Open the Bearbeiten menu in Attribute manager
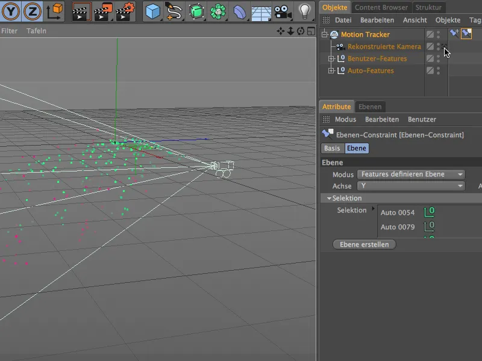 point(382,119)
